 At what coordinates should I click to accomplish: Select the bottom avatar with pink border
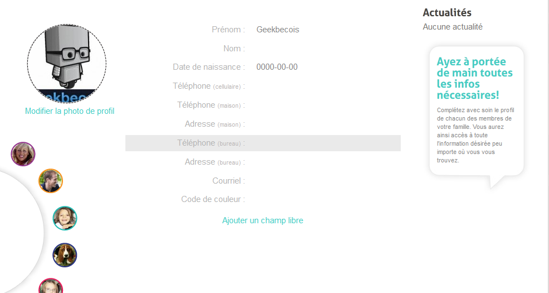[51, 287]
